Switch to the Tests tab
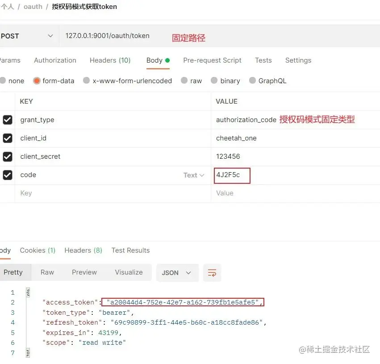Viewport: 380px width, 364px height. click(263, 60)
